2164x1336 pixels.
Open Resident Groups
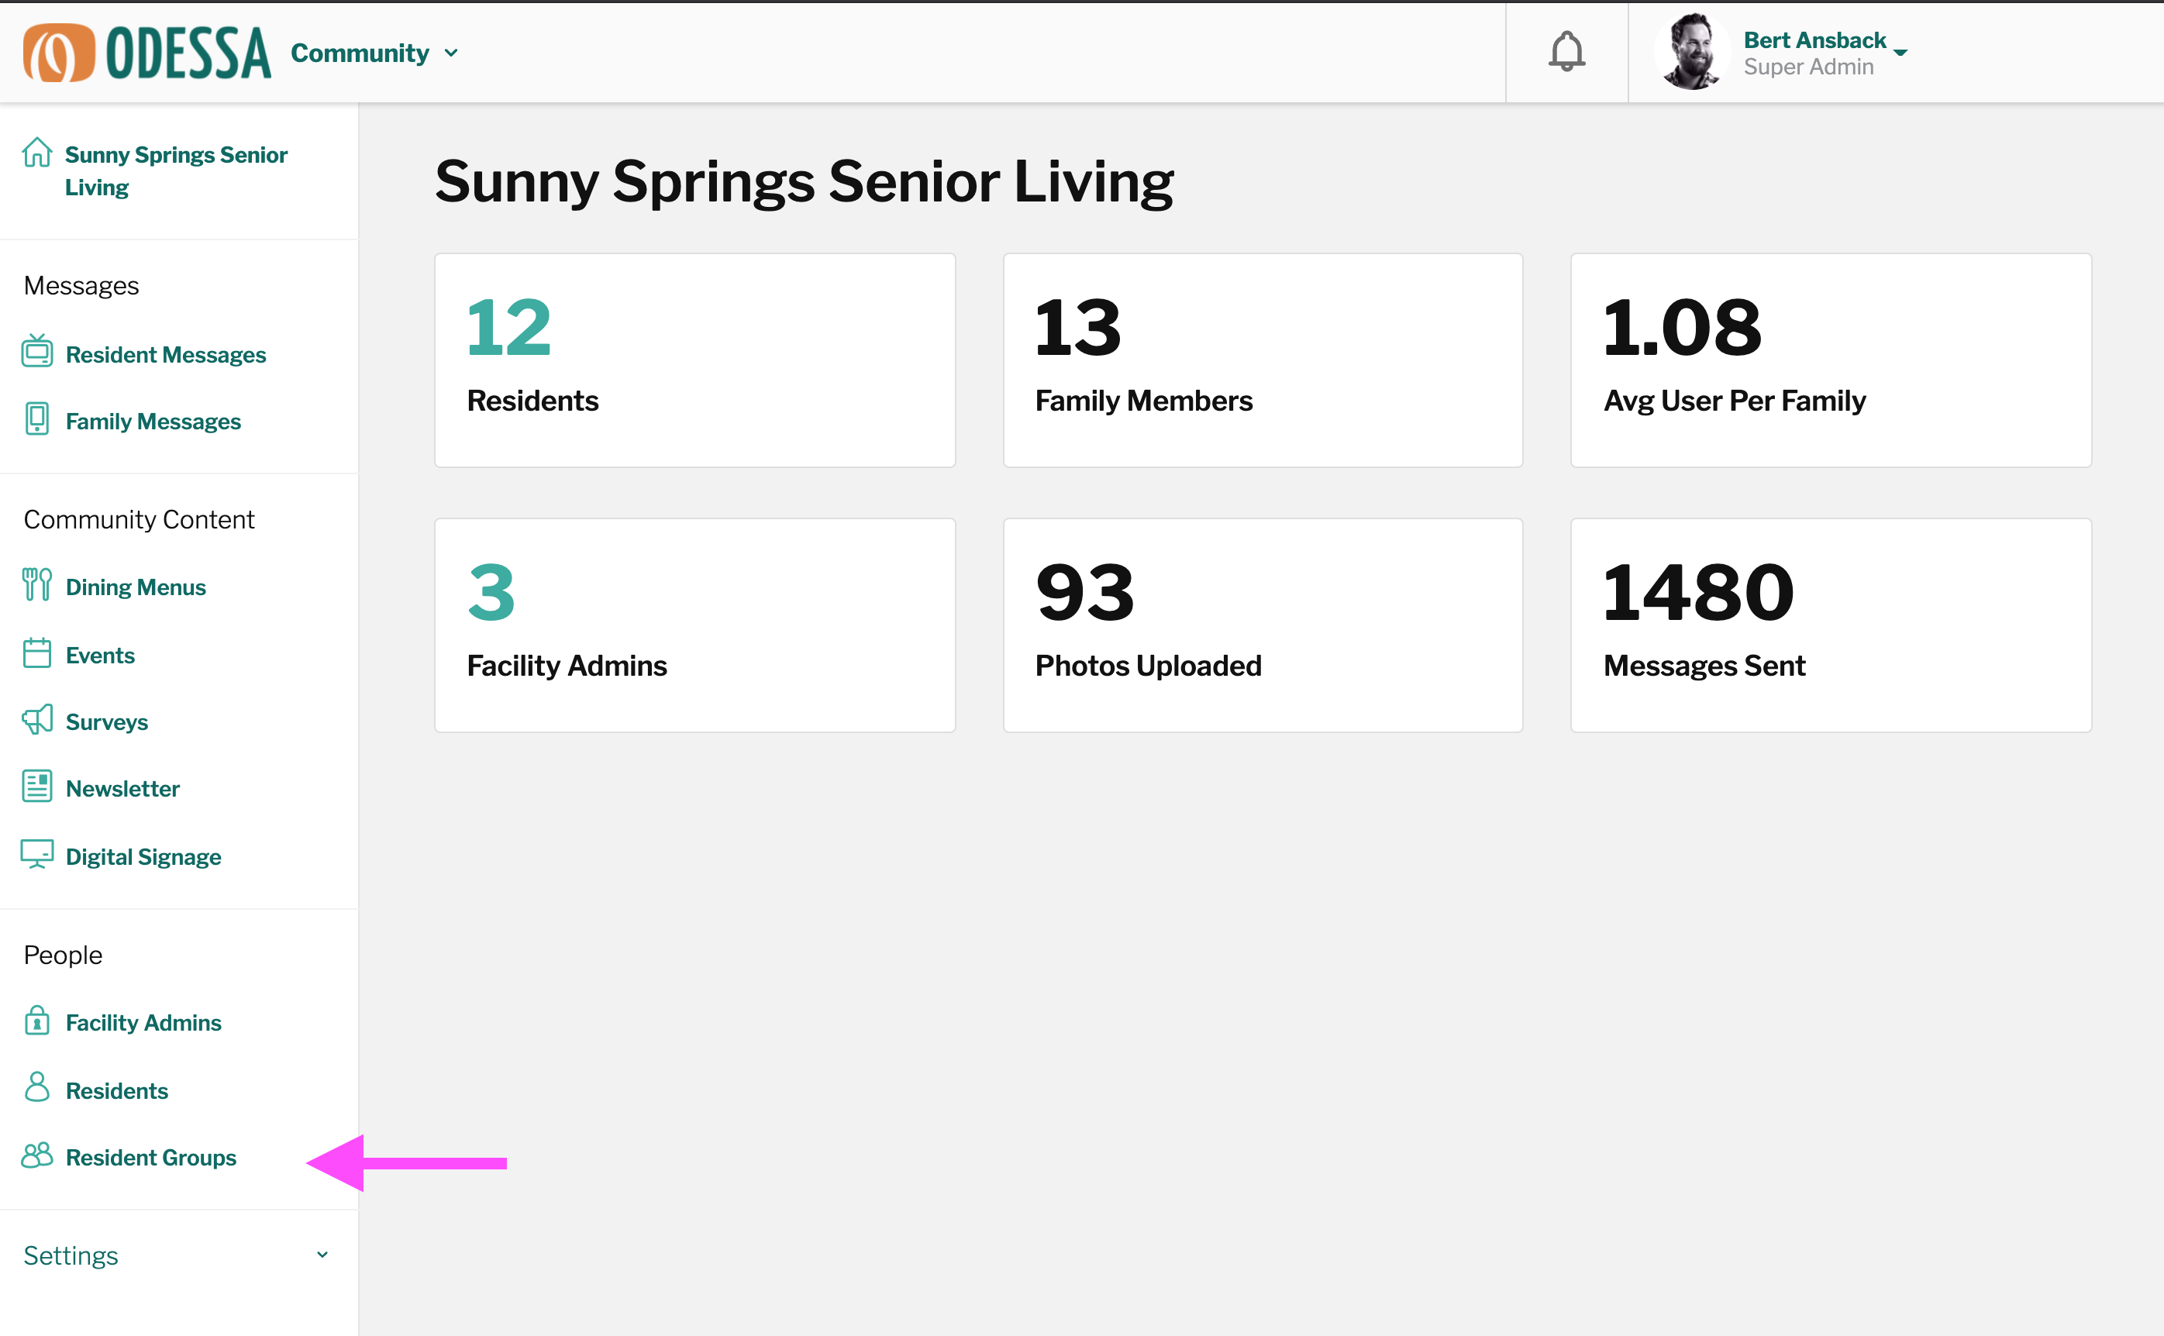151,1158
